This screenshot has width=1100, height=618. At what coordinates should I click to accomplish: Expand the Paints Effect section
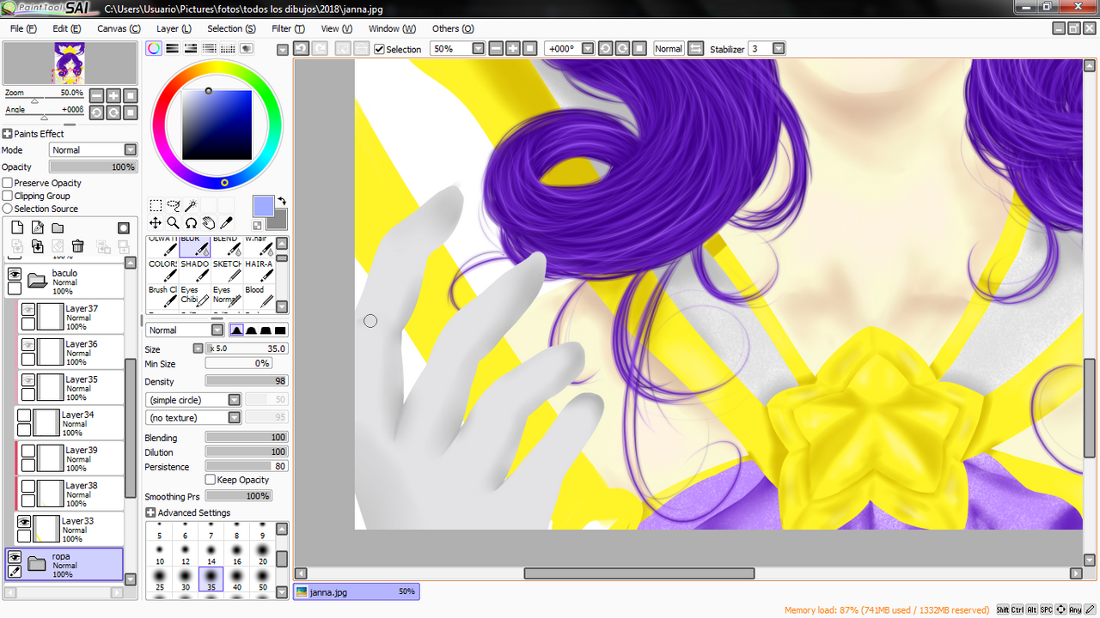click(x=8, y=134)
